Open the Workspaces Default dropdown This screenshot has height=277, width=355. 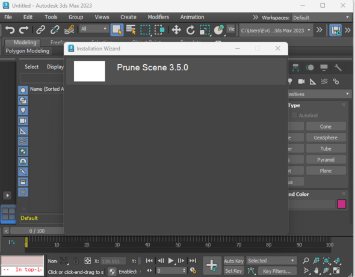(321, 17)
